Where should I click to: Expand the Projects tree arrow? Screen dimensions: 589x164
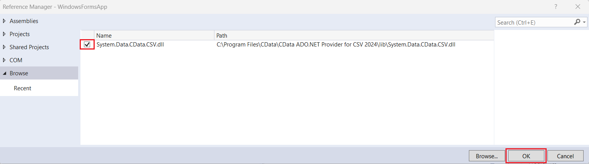pyautogui.click(x=4, y=34)
